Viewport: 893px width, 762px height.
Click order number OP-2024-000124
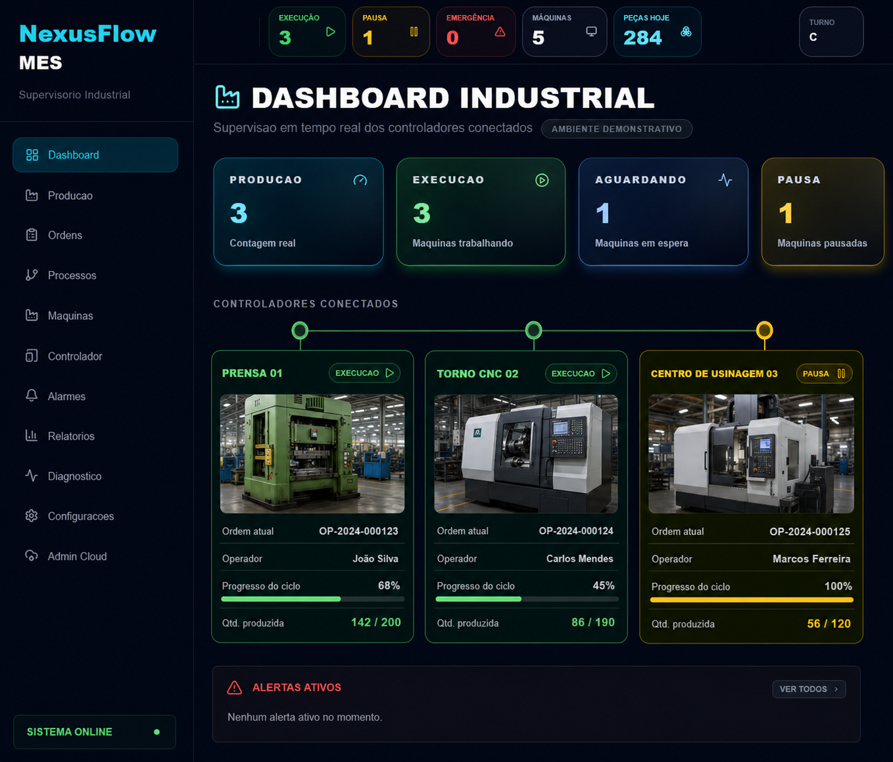(576, 531)
